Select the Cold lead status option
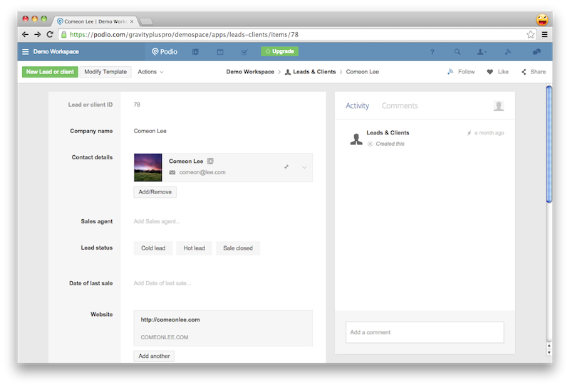 (153, 248)
